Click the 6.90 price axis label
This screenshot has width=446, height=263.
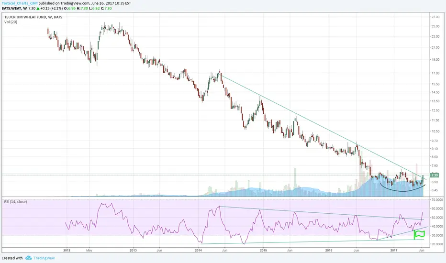(435, 182)
